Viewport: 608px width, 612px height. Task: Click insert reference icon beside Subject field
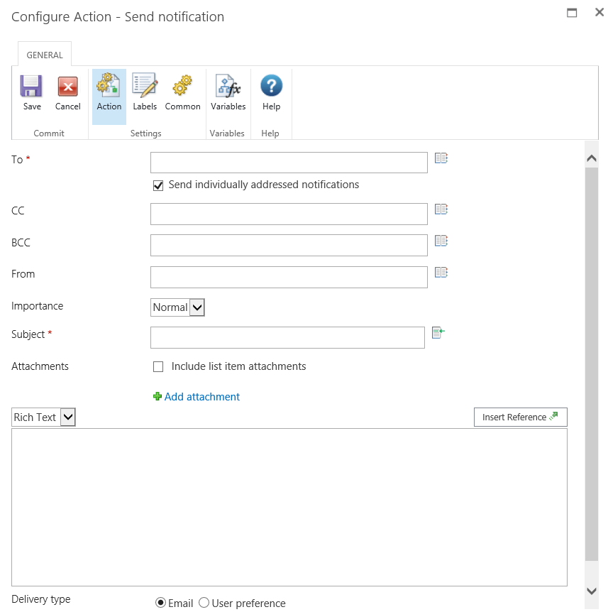pos(438,333)
